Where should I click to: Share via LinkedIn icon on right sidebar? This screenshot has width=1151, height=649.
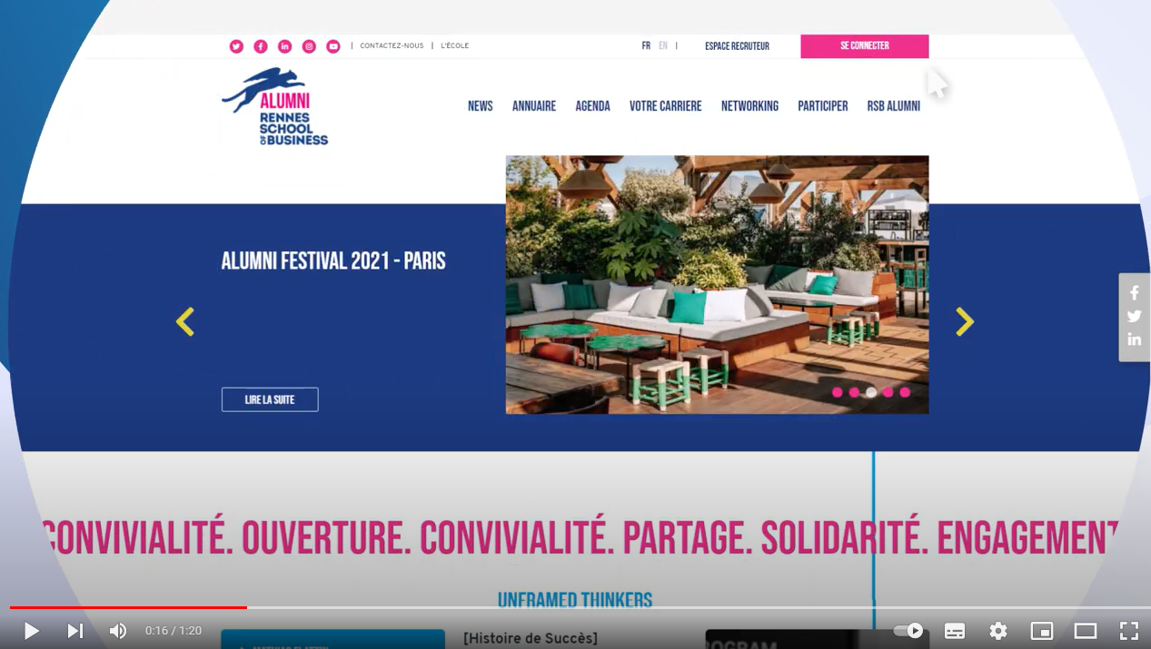point(1135,339)
